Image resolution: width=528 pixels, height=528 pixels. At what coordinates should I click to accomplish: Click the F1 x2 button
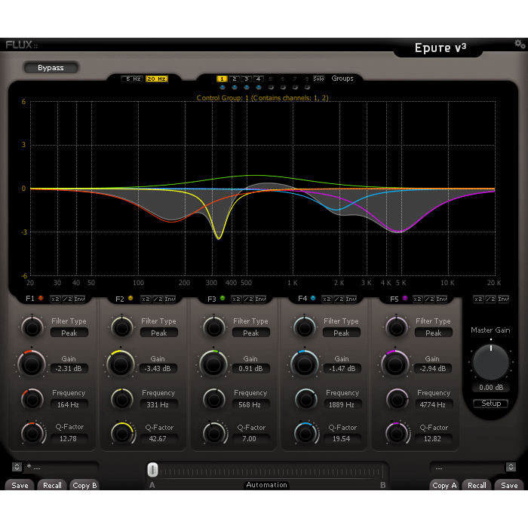point(55,299)
